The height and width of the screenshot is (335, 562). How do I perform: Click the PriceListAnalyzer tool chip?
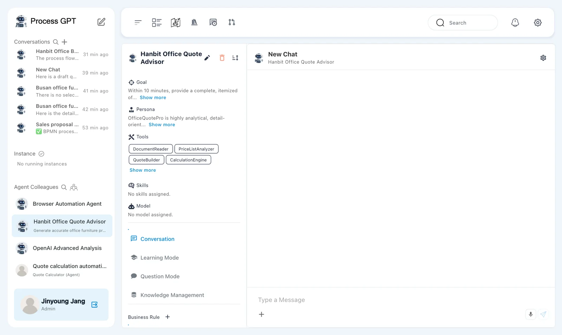point(196,149)
